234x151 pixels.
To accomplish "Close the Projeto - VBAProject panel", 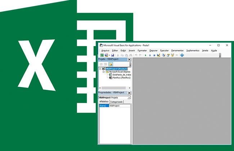I will (129, 59).
